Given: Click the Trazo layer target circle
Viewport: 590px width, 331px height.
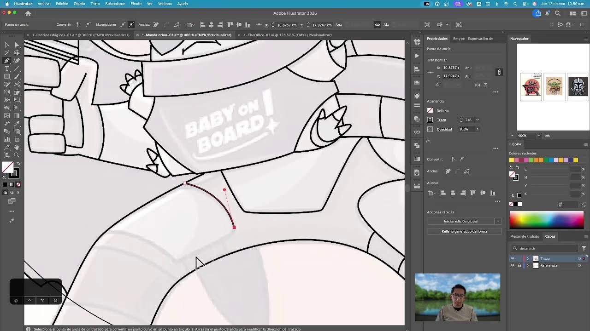Looking at the screenshot, I should tap(579, 258).
